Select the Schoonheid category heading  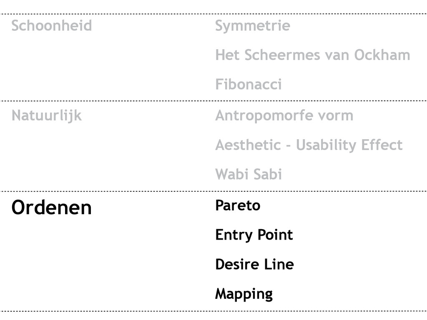click(51, 25)
